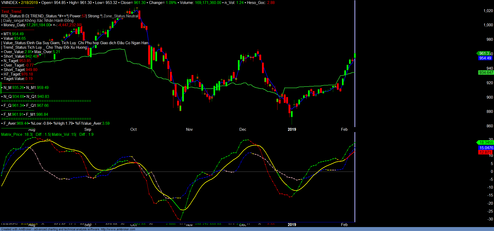Select the green 934.647 axis value label
Image resolution: width=494 pixels, height=231 pixels.
click(486, 73)
